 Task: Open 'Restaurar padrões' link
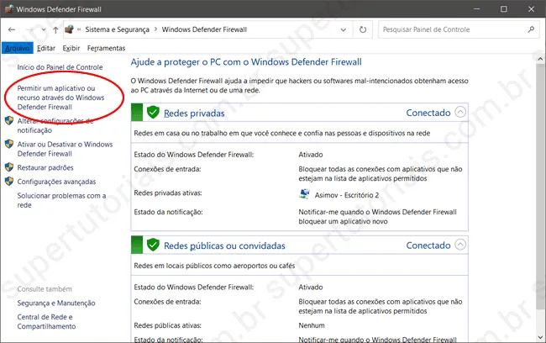[x=45, y=167]
